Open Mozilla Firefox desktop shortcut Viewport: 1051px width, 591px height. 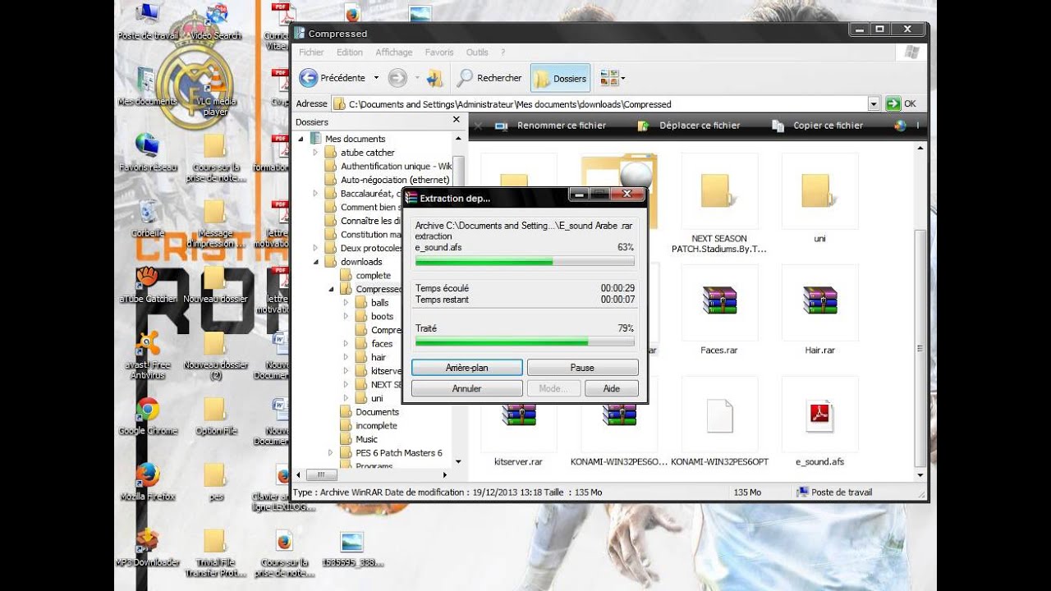tap(148, 482)
